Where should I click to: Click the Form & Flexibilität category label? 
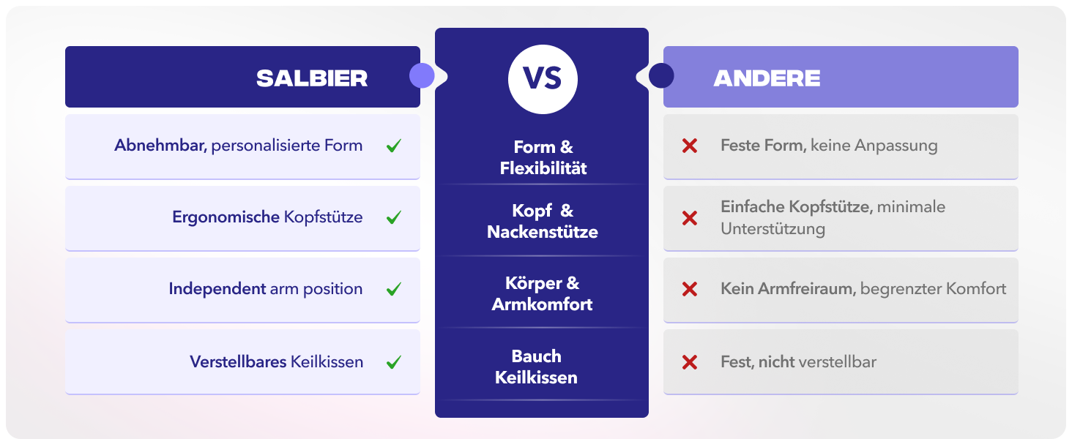(x=543, y=158)
